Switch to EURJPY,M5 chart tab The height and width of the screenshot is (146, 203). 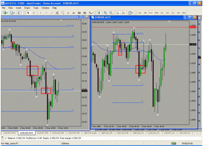43,133
